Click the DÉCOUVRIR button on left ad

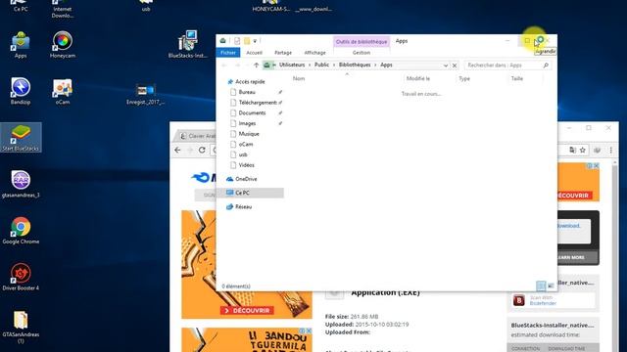pos(247,310)
